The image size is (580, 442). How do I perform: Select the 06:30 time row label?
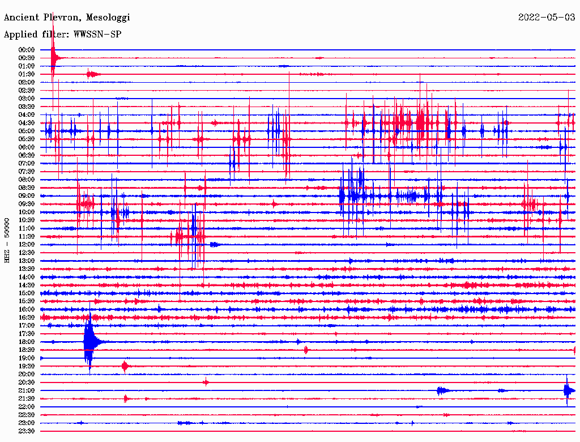point(27,155)
